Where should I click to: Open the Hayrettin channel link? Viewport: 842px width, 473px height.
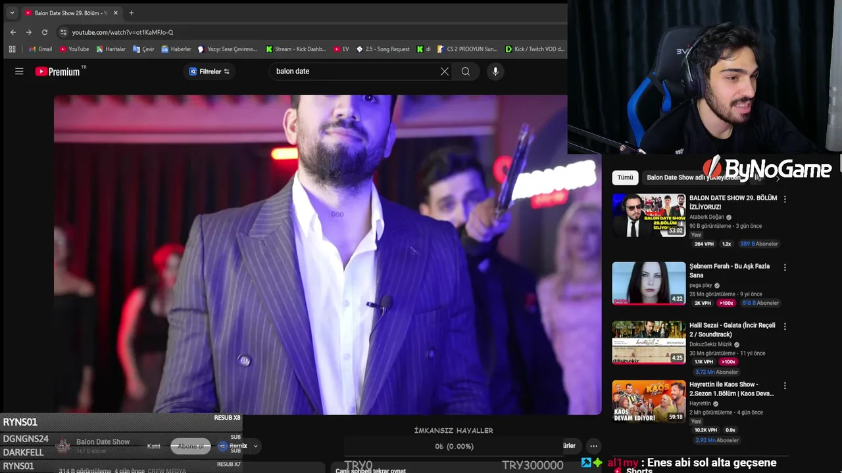pos(700,403)
